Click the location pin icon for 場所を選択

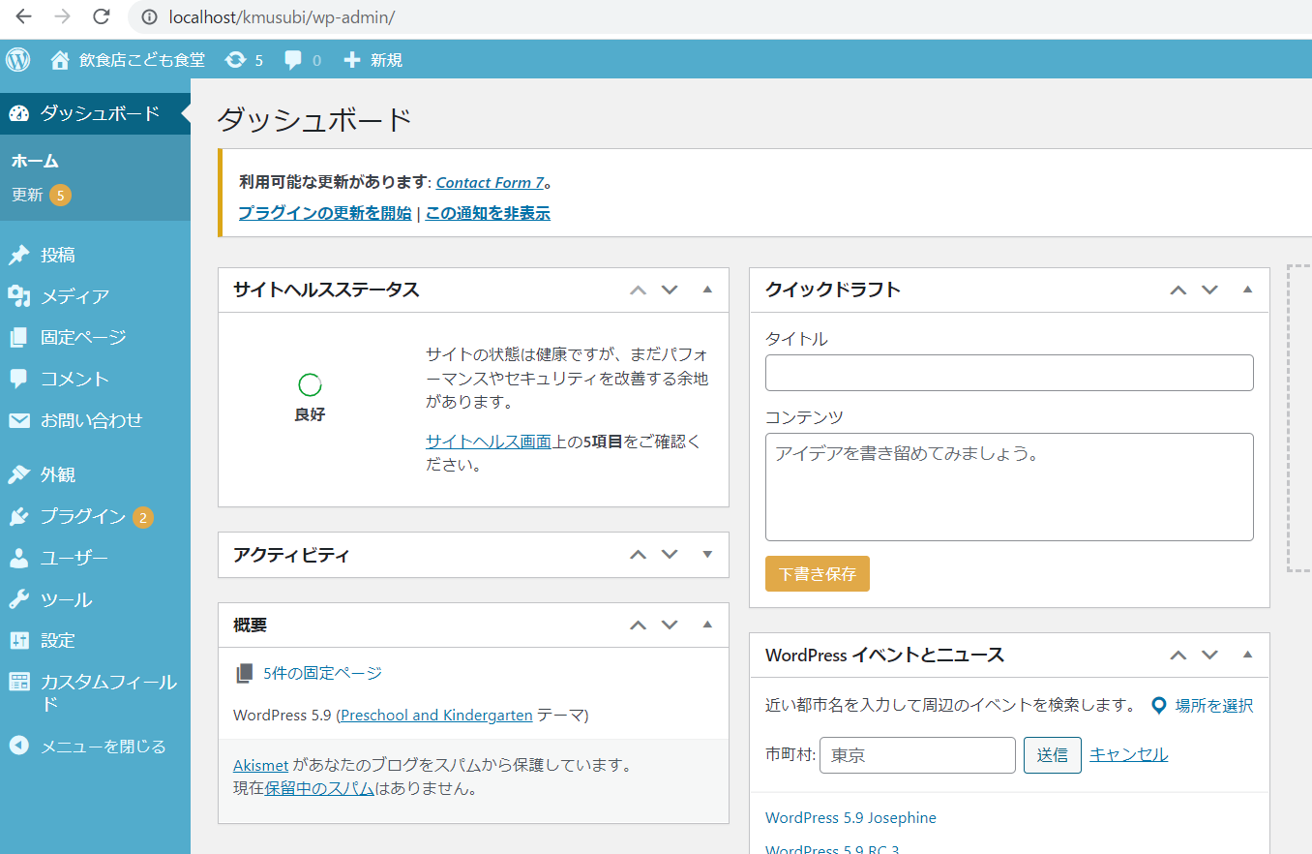(1158, 706)
